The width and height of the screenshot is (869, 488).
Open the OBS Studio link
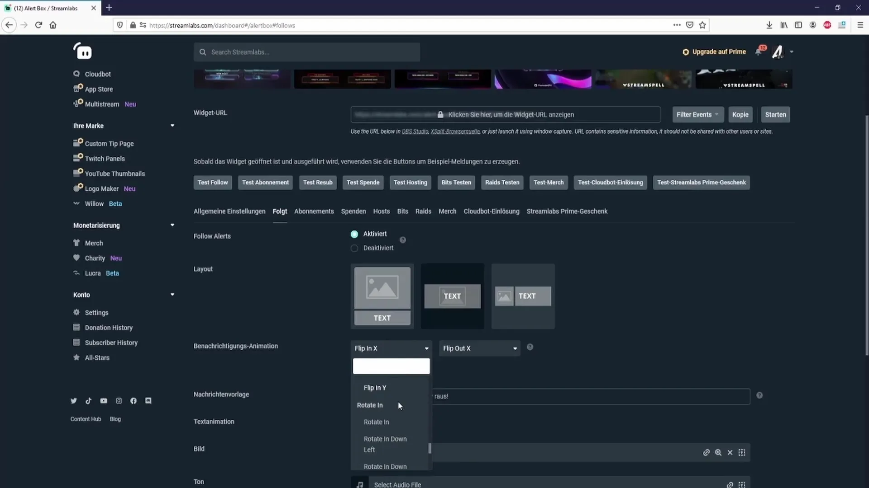pyautogui.click(x=415, y=131)
